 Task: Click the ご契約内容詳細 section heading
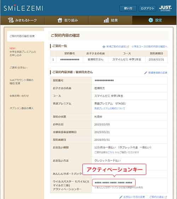click(x=73, y=72)
